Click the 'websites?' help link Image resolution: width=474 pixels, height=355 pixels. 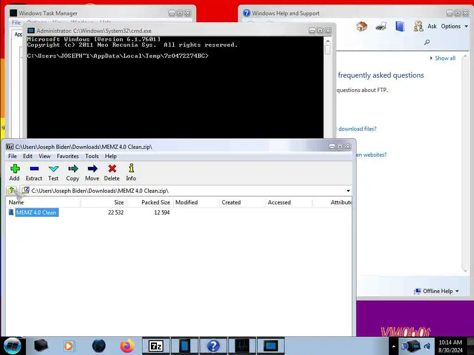tap(372, 155)
